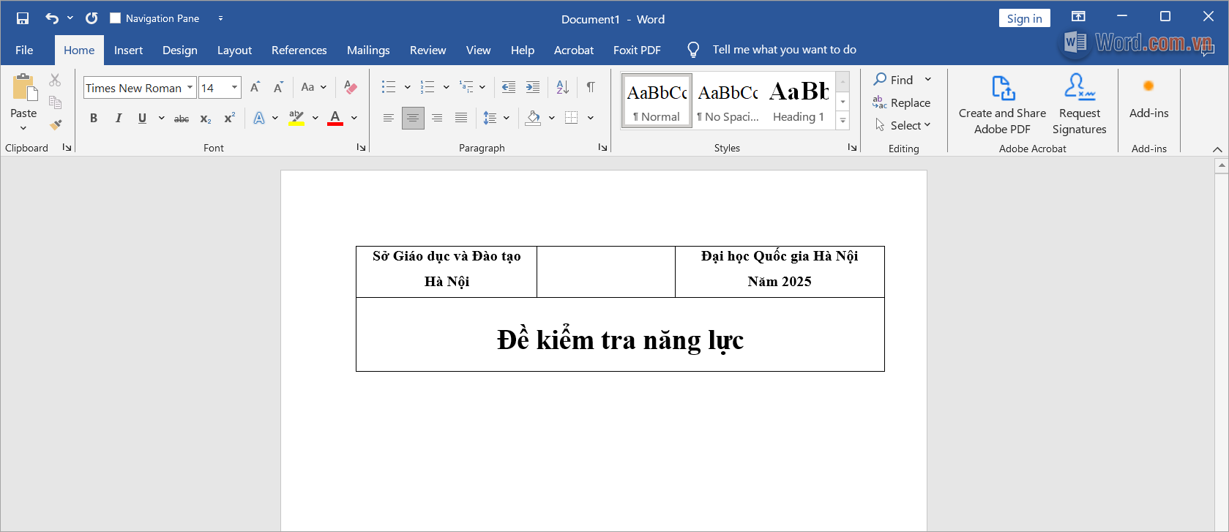The image size is (1229, 532).
Task: Start a bulleted list
Action: point(389,88)
